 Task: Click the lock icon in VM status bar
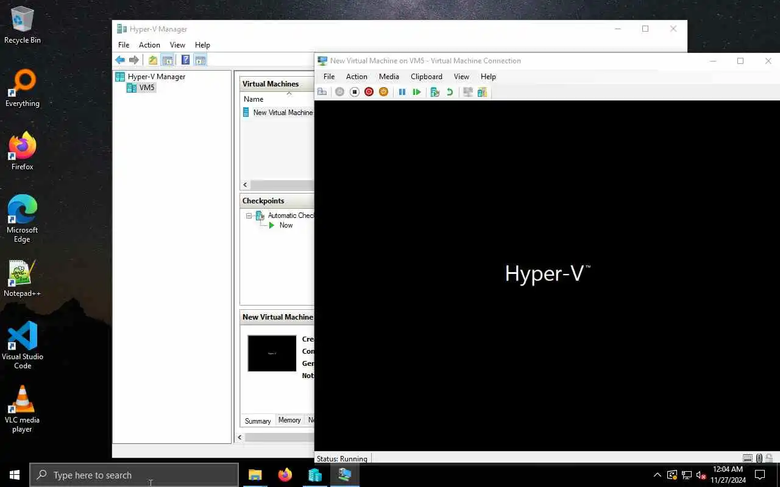(770, 458)
